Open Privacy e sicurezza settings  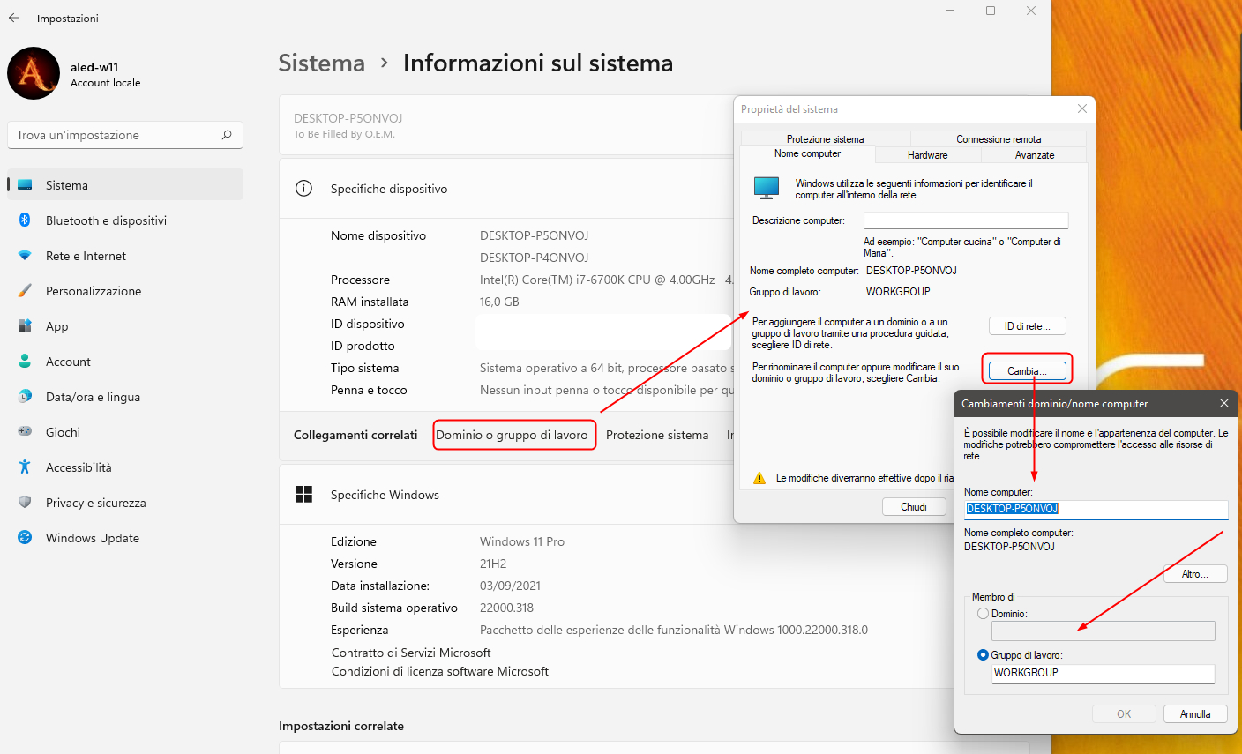[x=125, y=503]
